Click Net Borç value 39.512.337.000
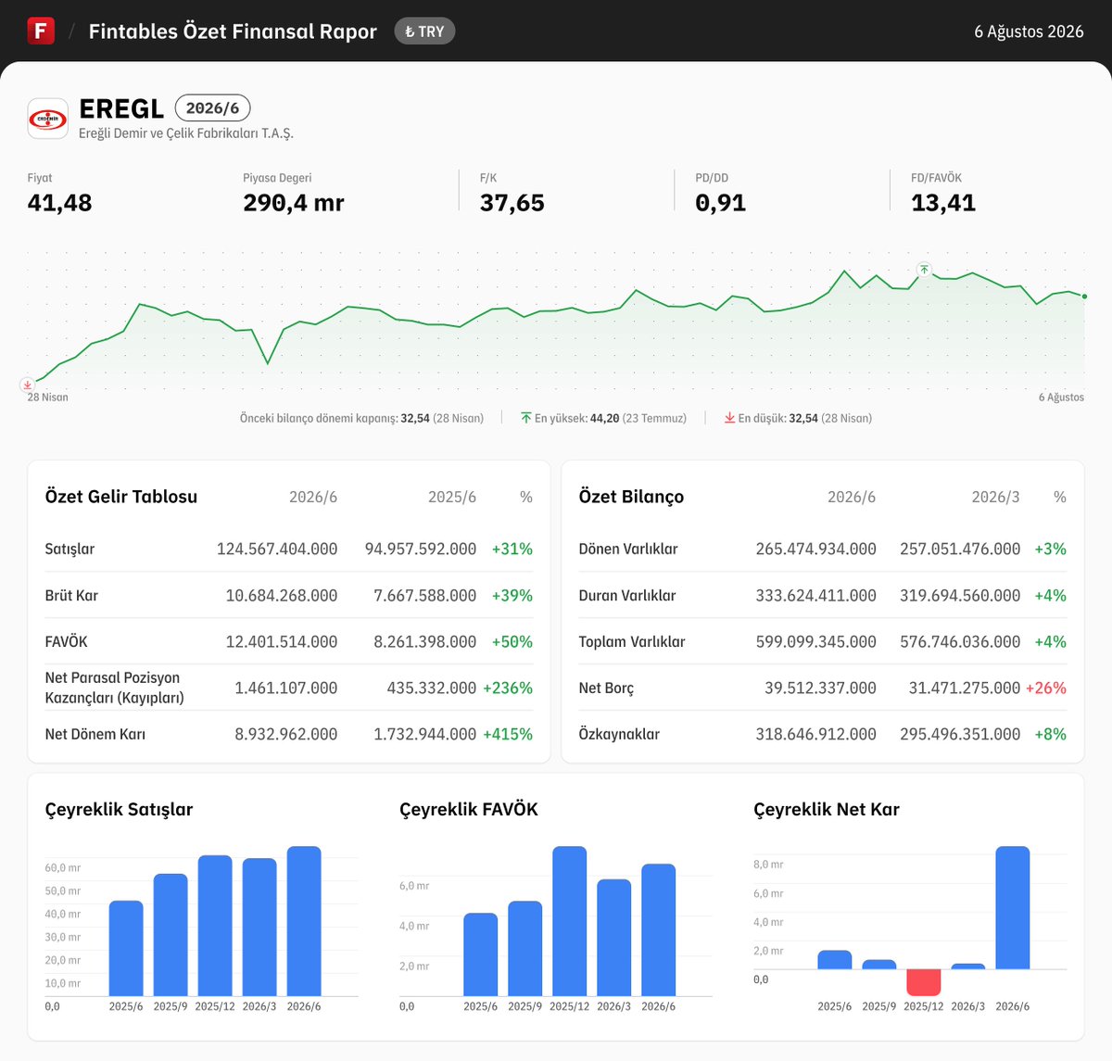The height and width of the screenshot is (1061, 1112). pyautogui.click(x=820, y=688)
